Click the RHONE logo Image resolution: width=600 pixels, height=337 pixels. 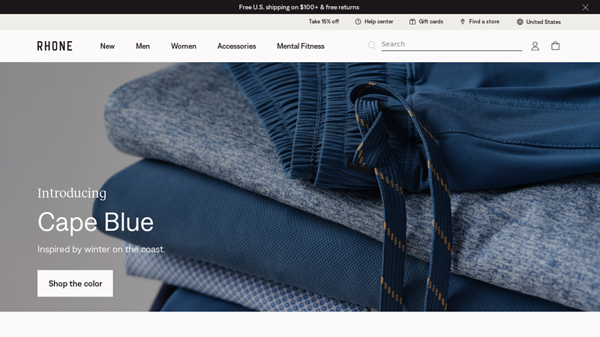55,46
